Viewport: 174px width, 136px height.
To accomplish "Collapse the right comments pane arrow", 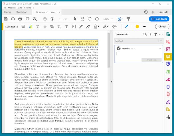I will 112,82.
